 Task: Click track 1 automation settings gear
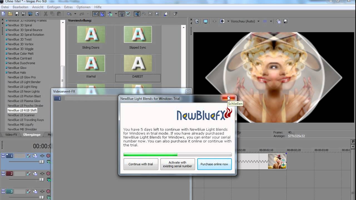(48, 156)
